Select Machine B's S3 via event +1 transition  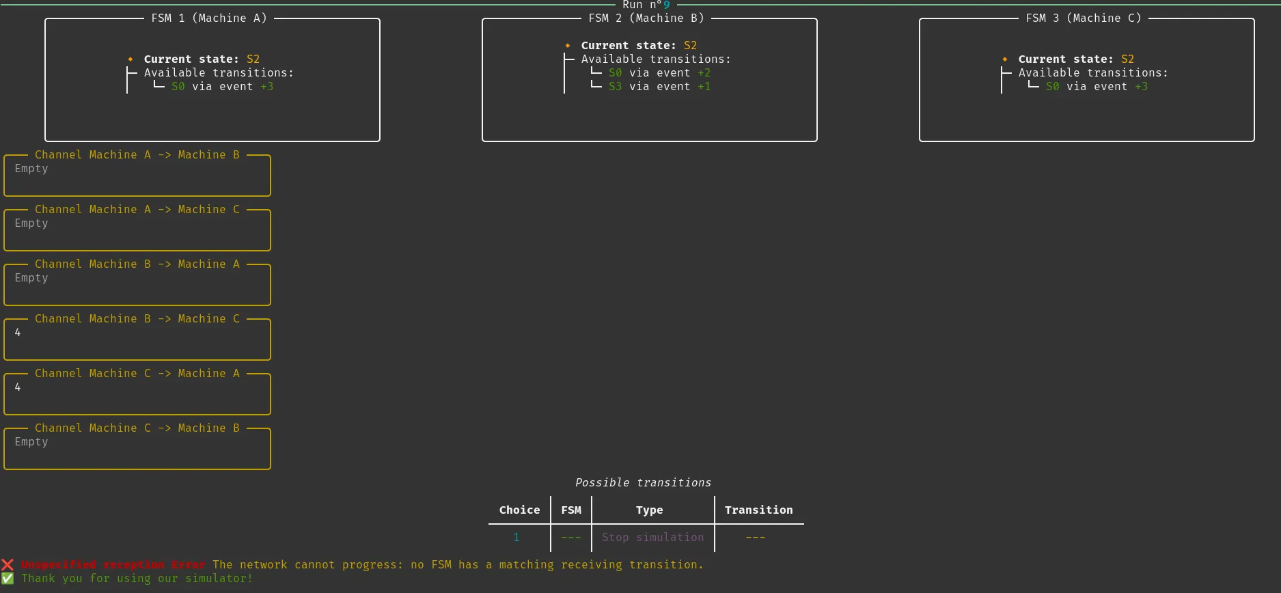click(659, 87)
